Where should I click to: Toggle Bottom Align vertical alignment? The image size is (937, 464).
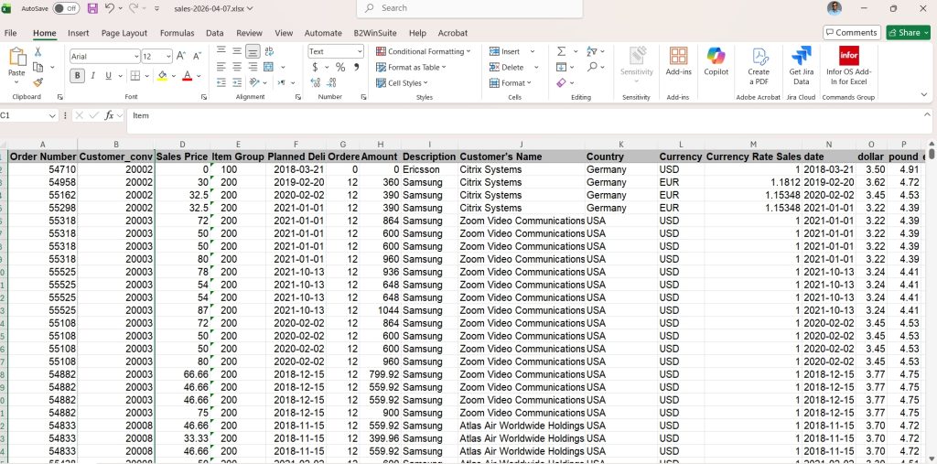coord(253,51)
